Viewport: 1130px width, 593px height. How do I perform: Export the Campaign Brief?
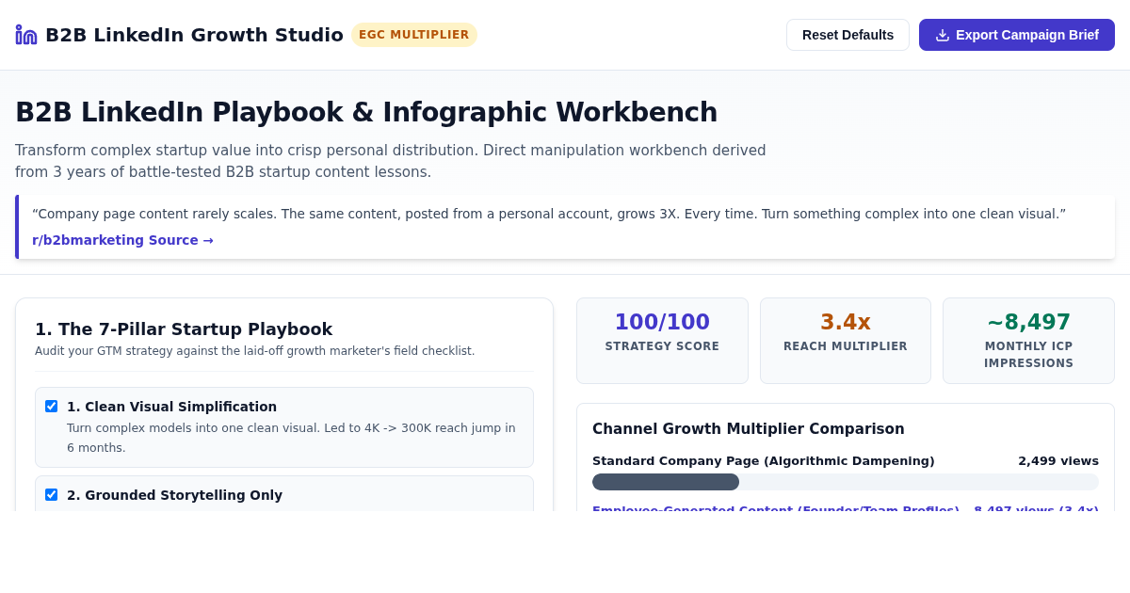point(1017,35)
